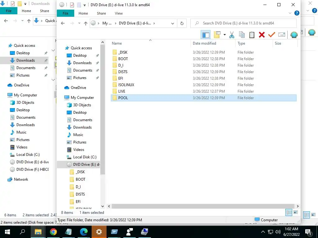This screenshot has height=238, width=318.
Task: Click the shell icon in the Downloads window
Action: point(311,32)
